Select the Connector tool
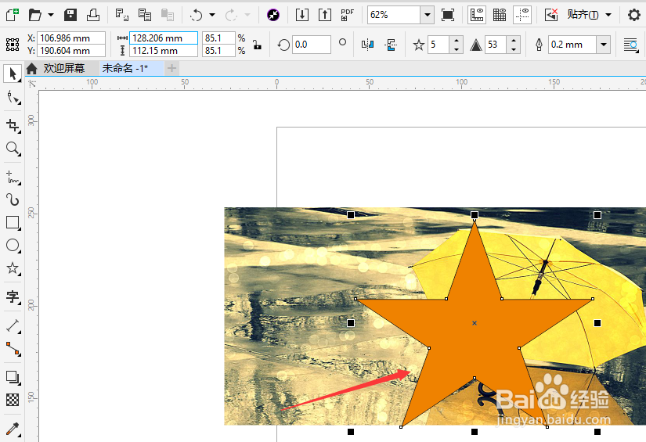 coord(13,349)
